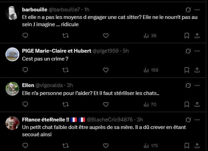This screenshot has width=208, height=151.
Task: Like the 'Cest pas un crime ?' tweet
Action: point(106,70)
